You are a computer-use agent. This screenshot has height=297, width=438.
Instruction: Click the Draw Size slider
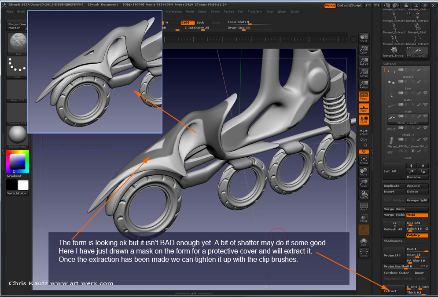[249, 28]
